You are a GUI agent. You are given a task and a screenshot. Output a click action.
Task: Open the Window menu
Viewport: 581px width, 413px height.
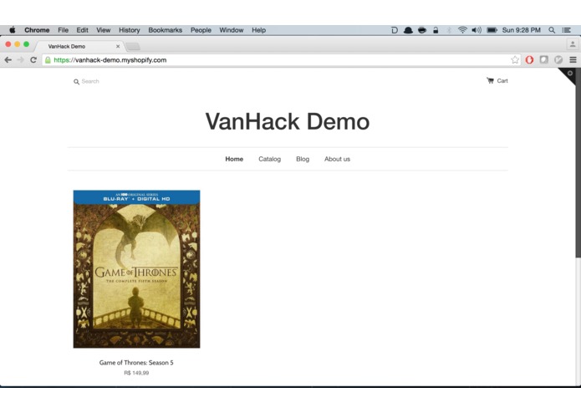pyautogui.click(x=232, y=30)
